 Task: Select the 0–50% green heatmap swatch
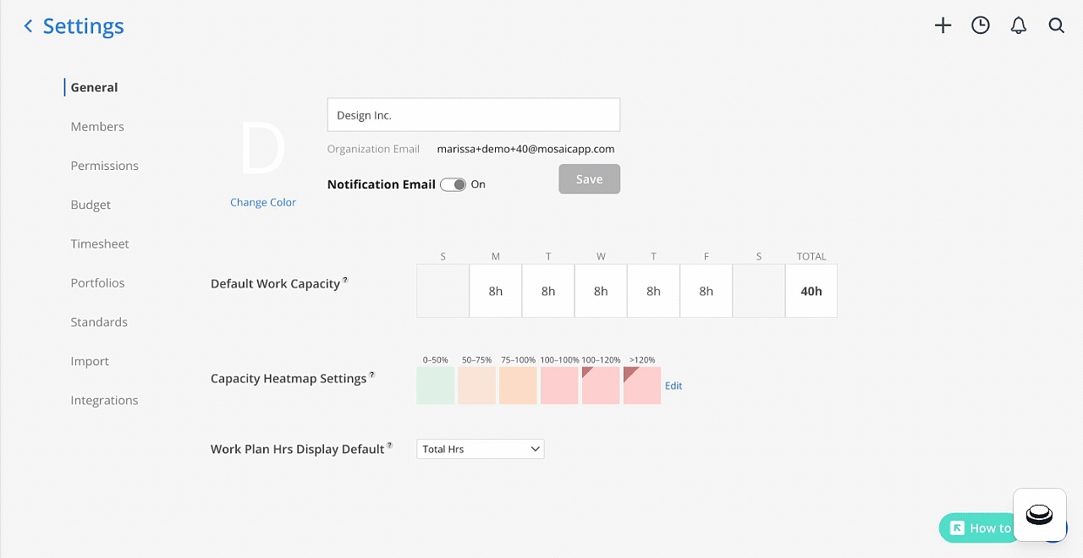[x=435, y=386]
